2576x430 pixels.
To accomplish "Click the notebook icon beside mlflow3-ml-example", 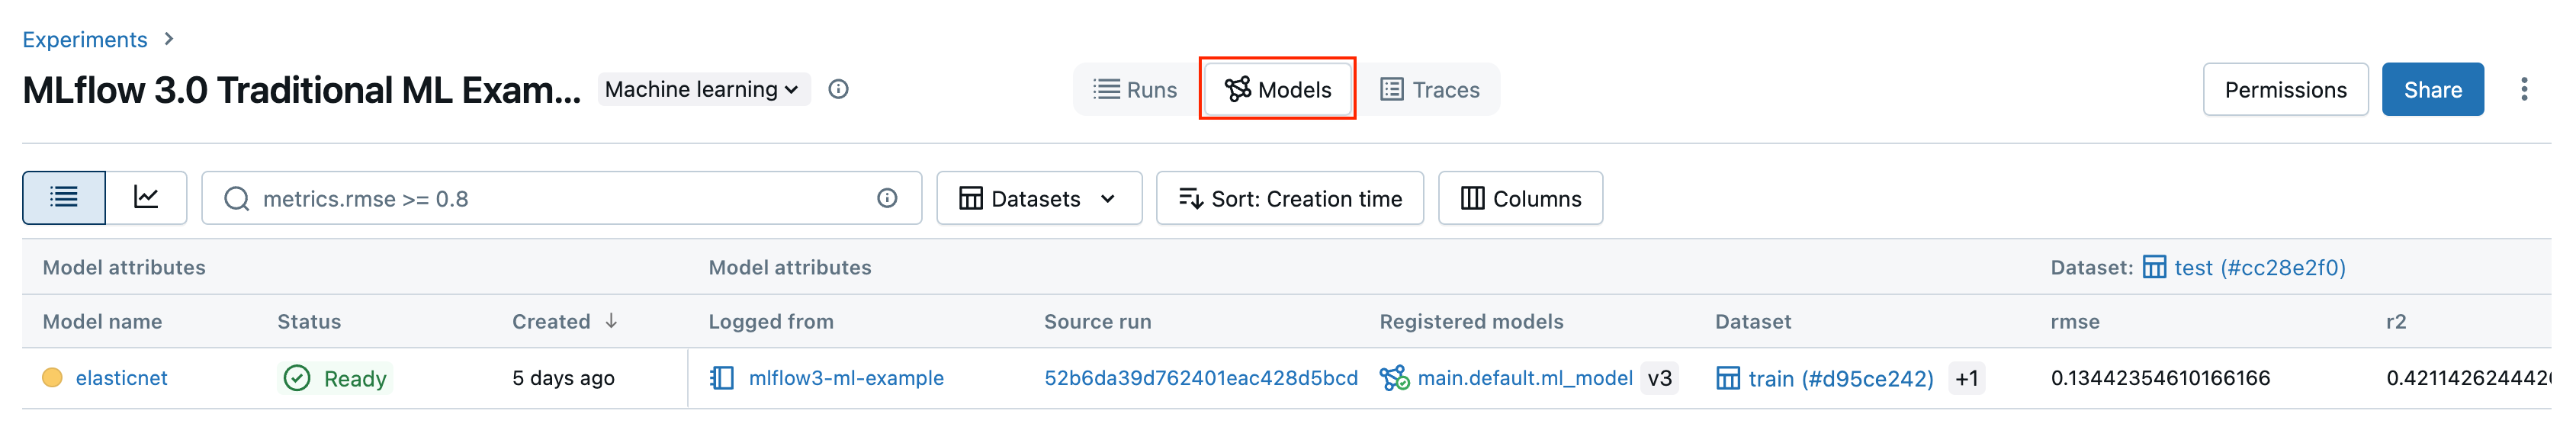I will click(722, 378).
